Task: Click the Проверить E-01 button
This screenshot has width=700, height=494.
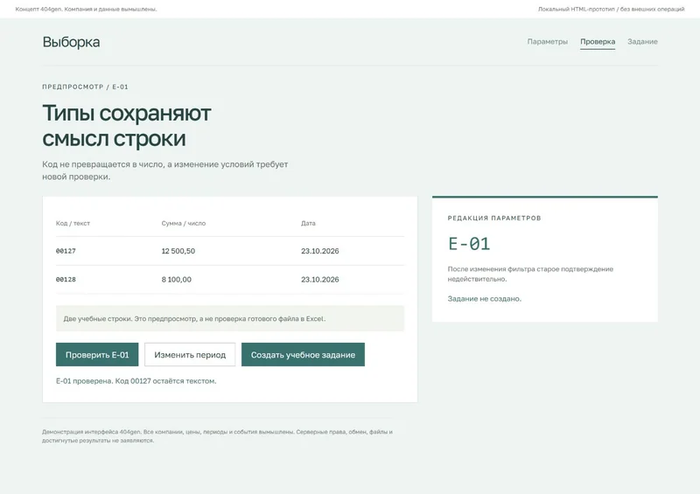Action: [97, 354]
